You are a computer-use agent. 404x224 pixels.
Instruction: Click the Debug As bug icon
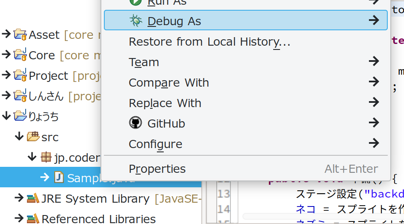tap(136, 21)
